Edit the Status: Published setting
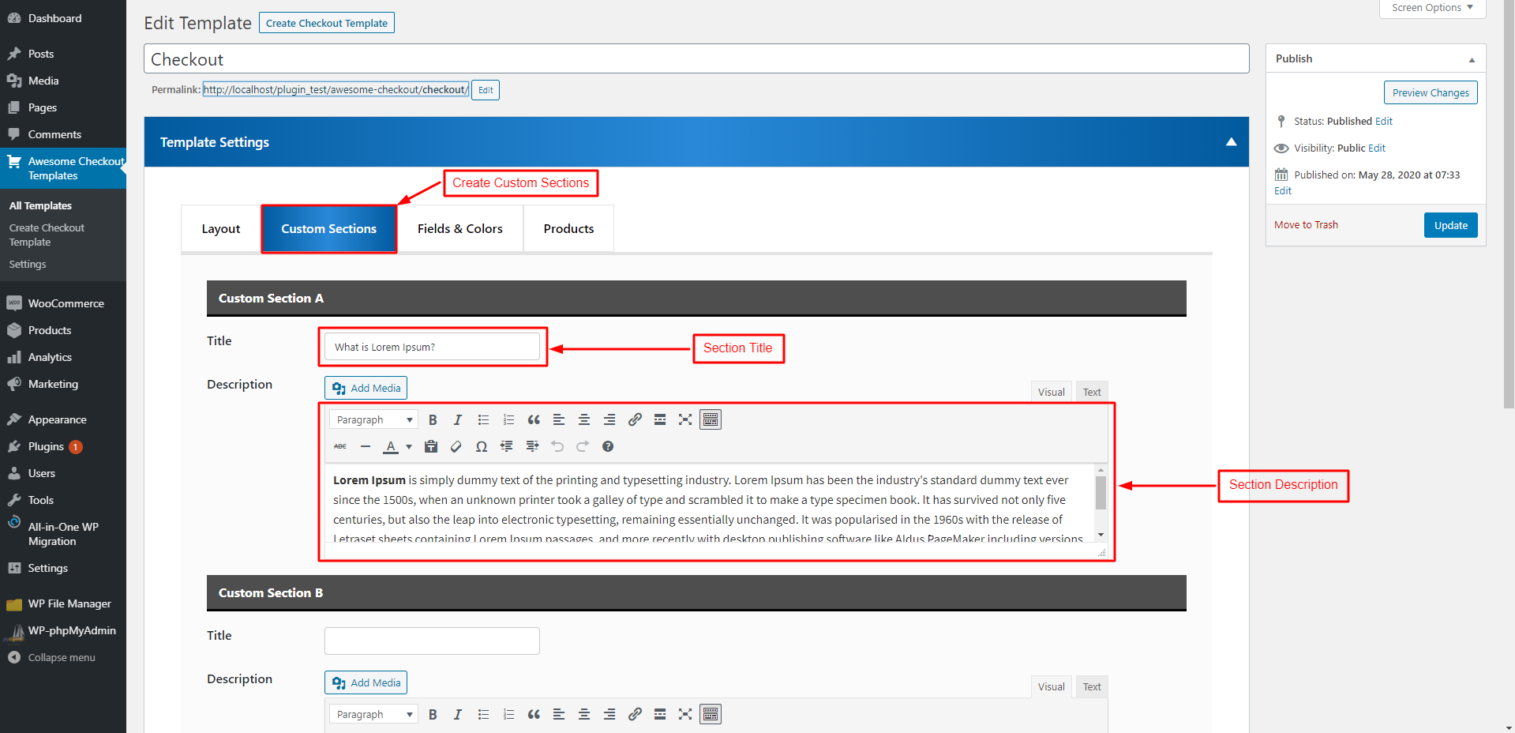 (1384, 121)
